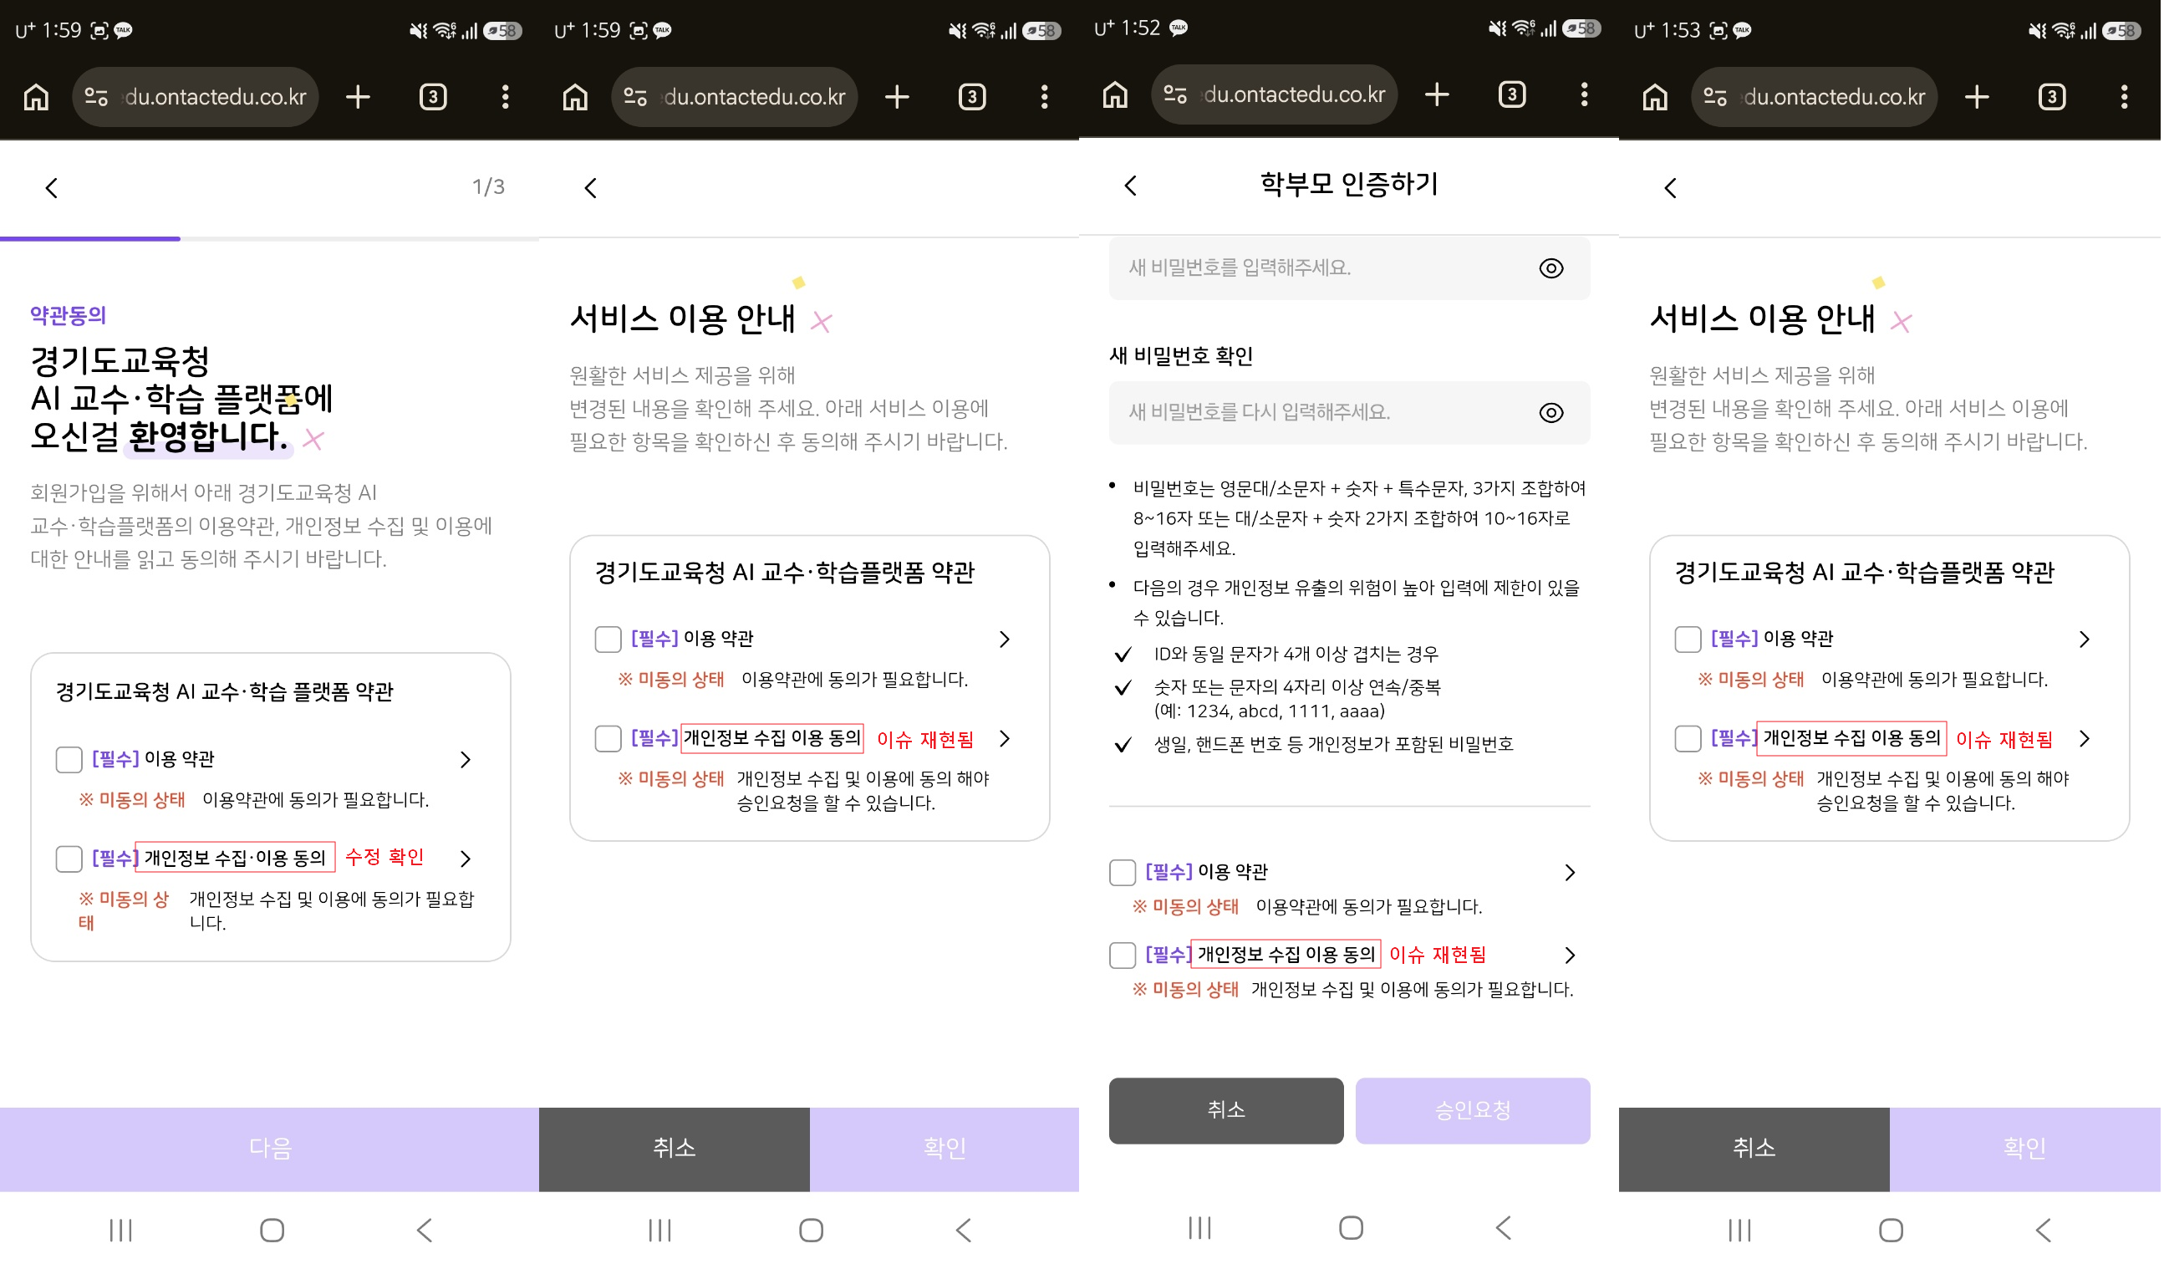Check 이용 약관 box on 학부모 인증하기 page

point(1124,874)
